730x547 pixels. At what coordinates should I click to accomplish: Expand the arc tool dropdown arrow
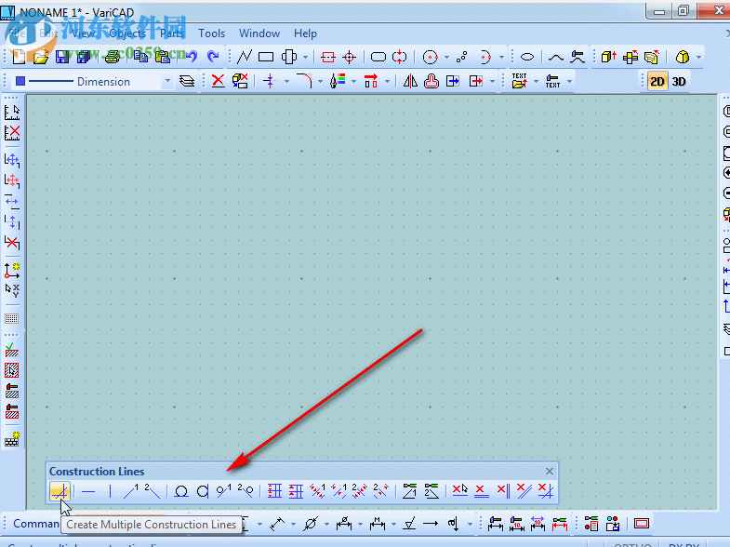[x=501, y=58]
